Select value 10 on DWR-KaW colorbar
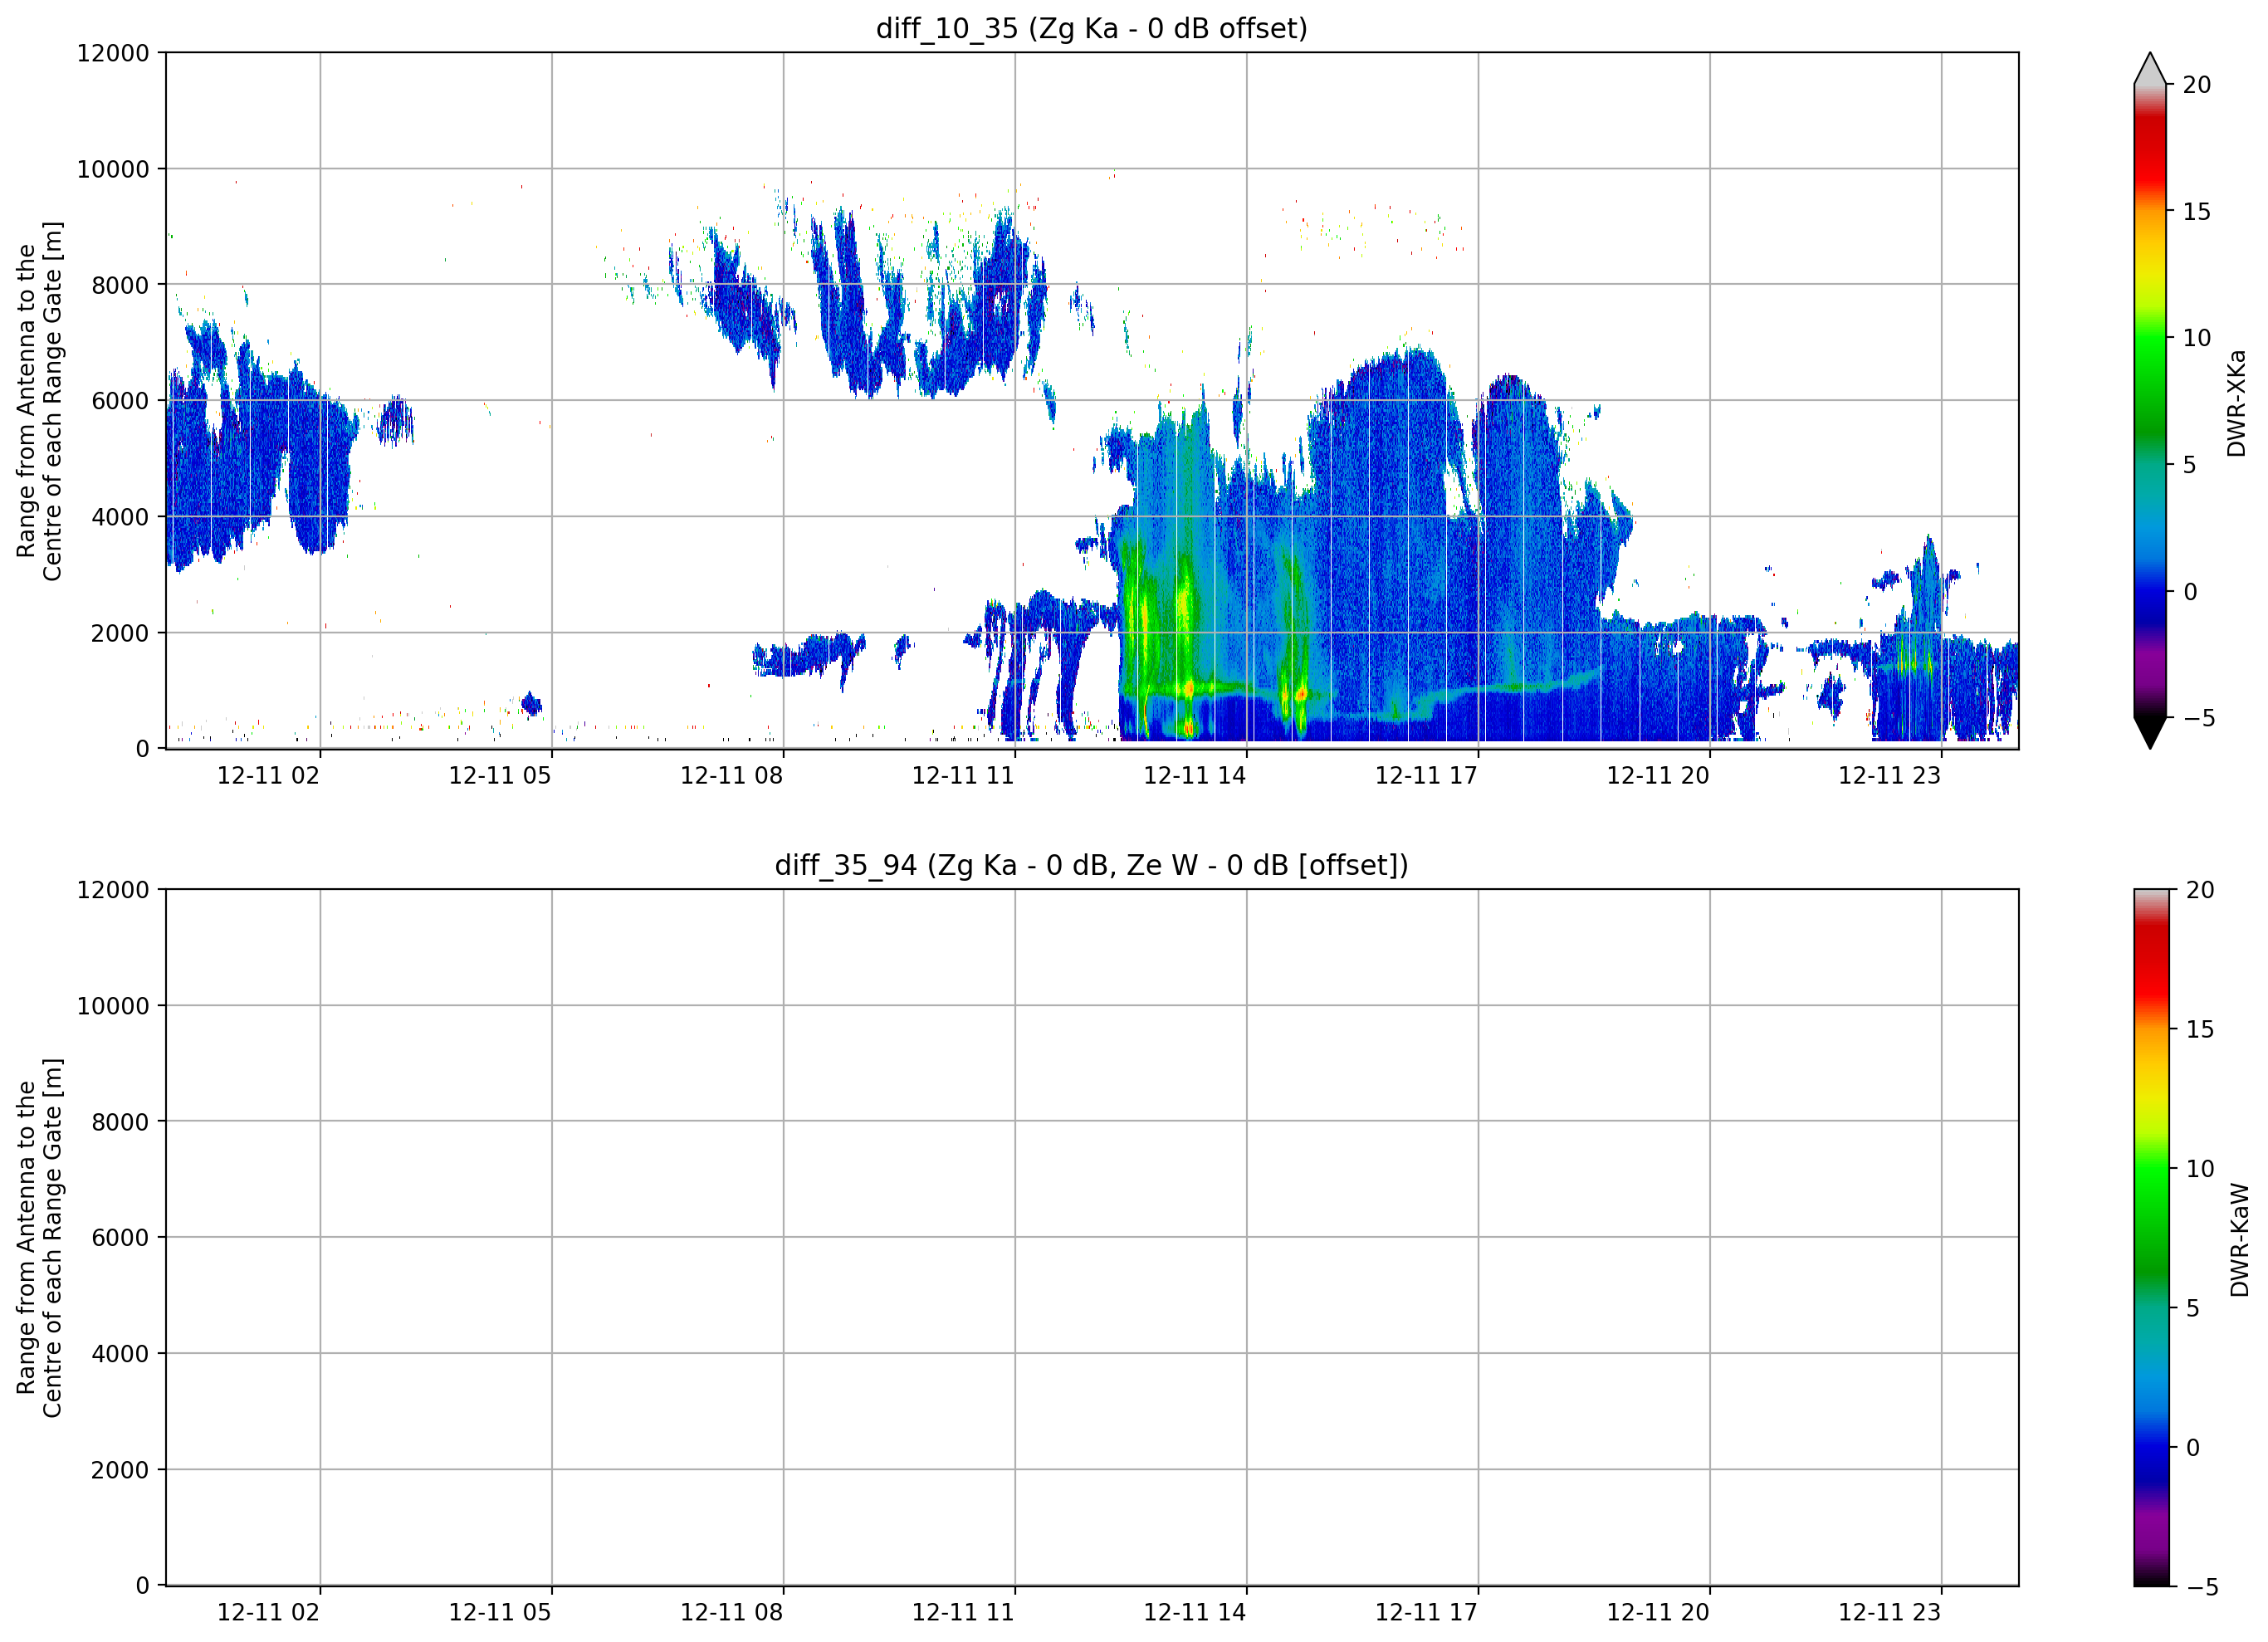 click(x=2199, y=1168)
